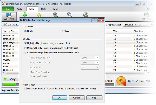This screenshot has width=156, height=105.
Task: Select the PAL TV system option
Action: click(x=63, y=31)
